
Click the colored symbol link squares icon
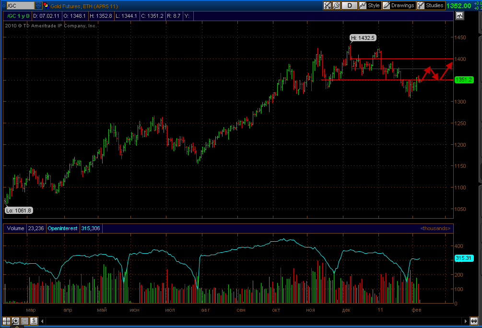coord(46,5)
